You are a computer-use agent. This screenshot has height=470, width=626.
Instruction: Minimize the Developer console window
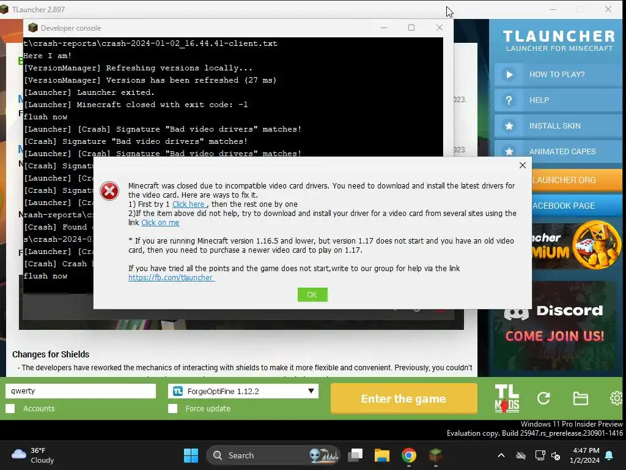tap(384, 28)
